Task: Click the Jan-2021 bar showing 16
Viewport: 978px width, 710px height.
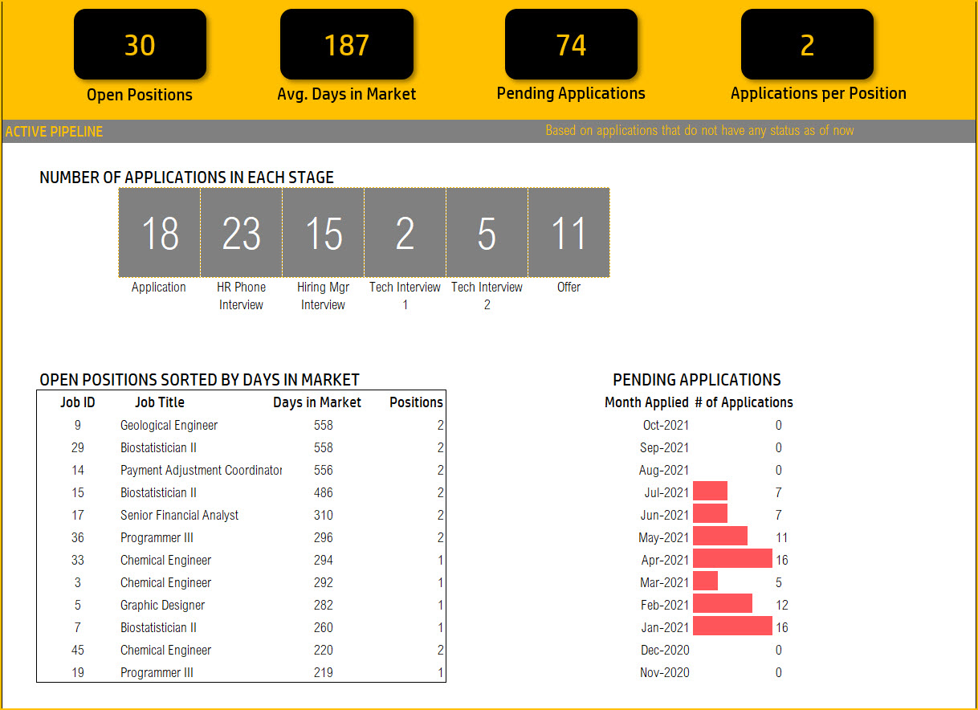Action: click(732, 626)
